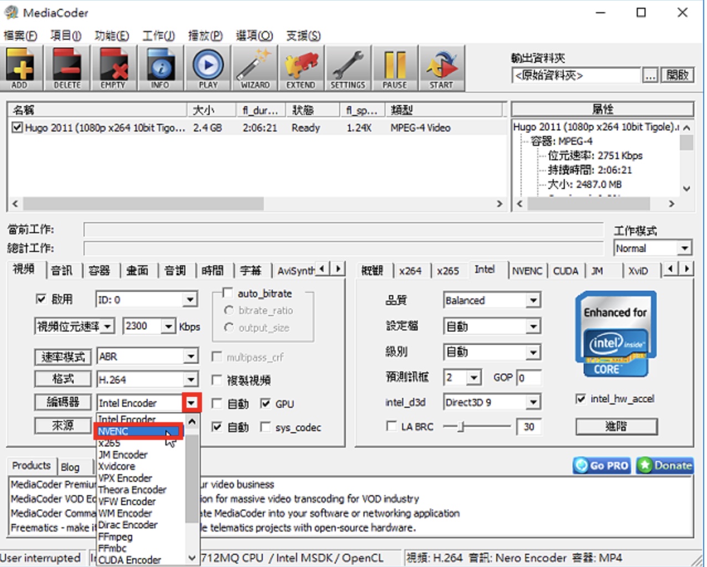Screen dimensions: 707x567
Task: Select the output_size radio button
Action: (228, 327)
